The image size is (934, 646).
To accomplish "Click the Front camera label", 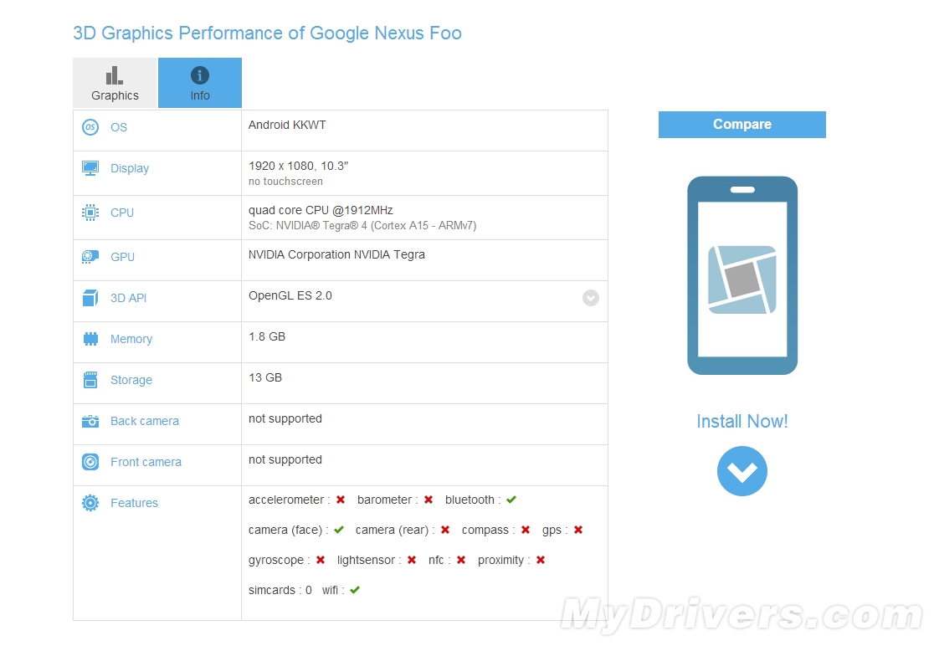I will (x=146, y=462).
